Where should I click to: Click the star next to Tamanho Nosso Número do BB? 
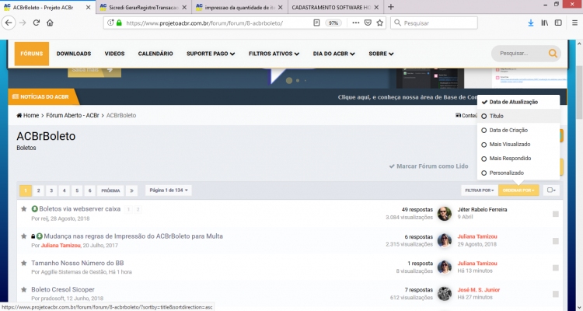pyautogui.click(x=24, y=263)
